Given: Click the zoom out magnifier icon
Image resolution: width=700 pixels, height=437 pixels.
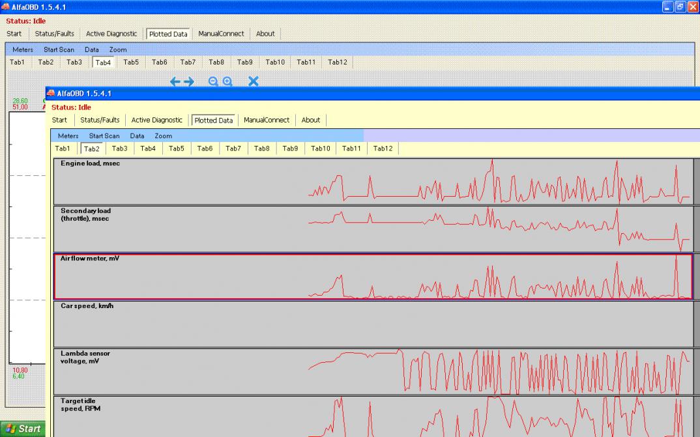Looking at the screenshot, I should coord(213,81).
